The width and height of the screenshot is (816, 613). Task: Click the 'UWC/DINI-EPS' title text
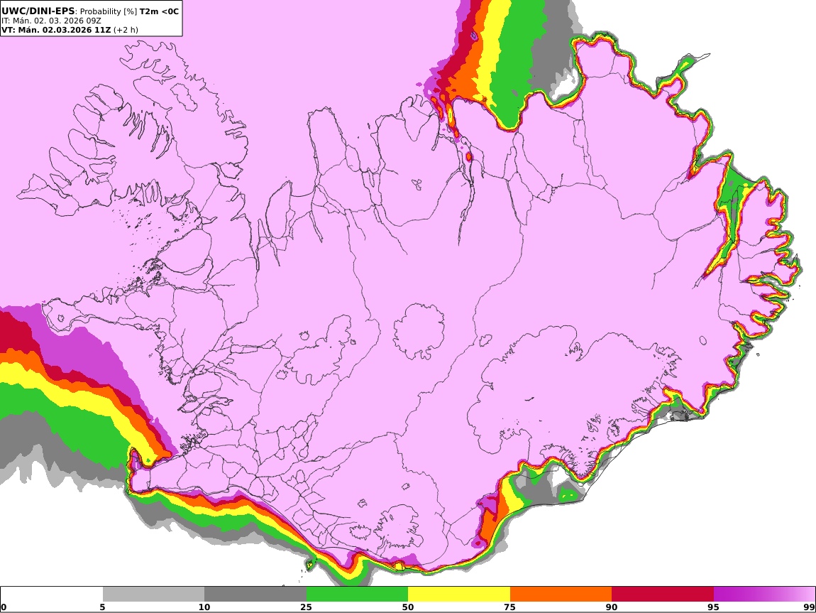[38, 11]
